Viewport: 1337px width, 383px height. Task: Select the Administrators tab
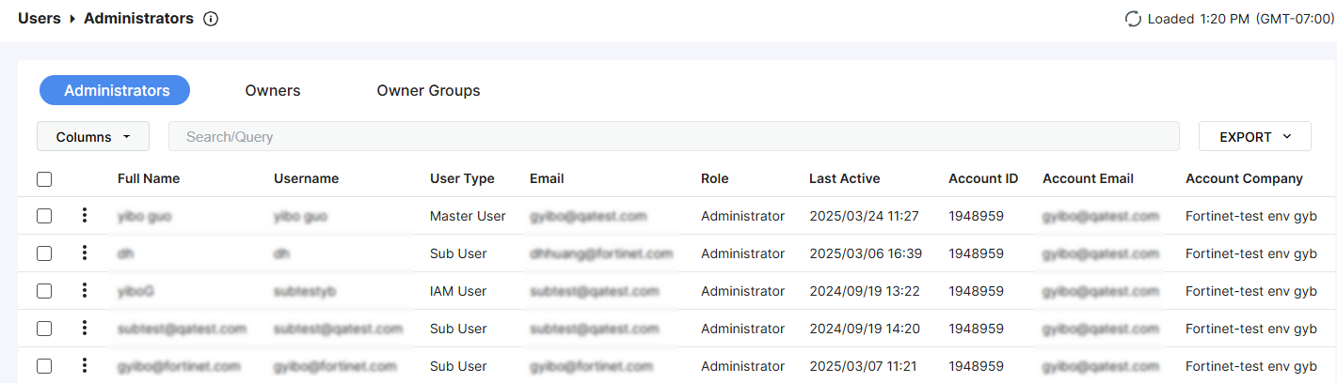[x=117, y=91]
